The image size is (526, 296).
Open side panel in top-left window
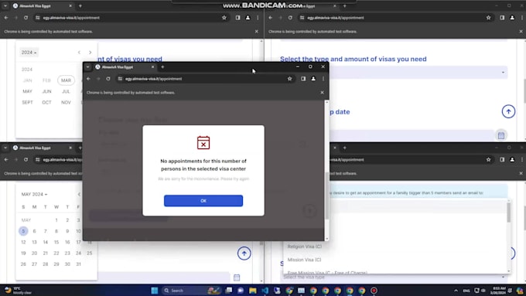pos(237,18)
